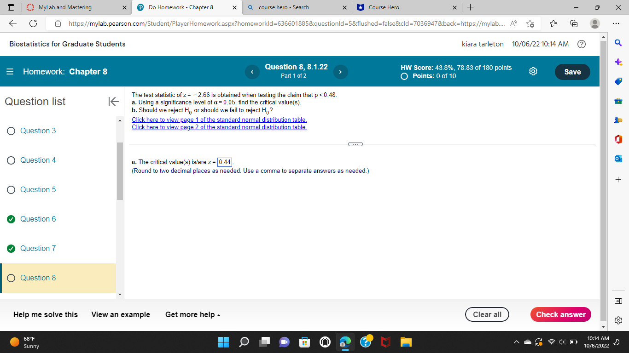The height and width of the screenshot is (353, 629).
Task: Open help using question mark icon
Action: [582, 44]
